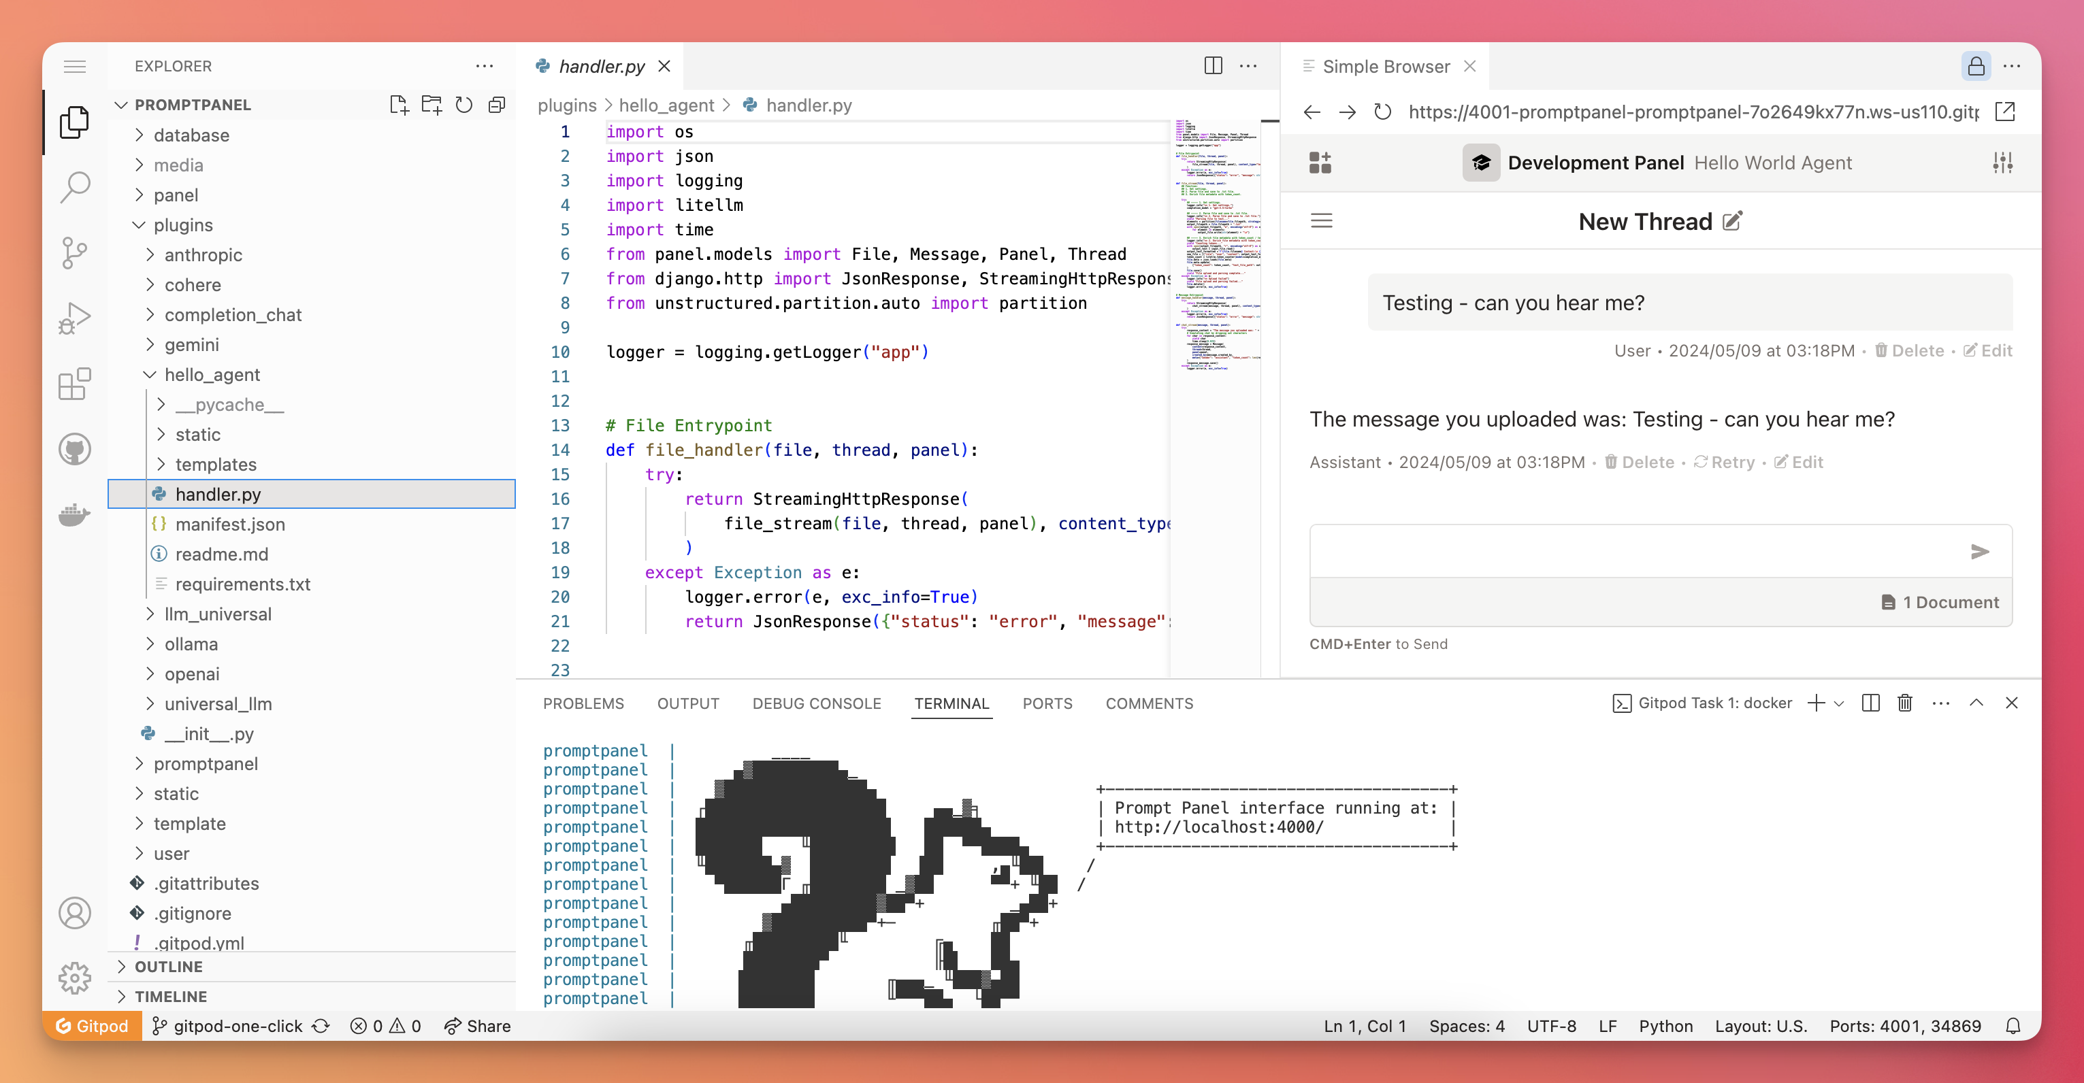The width and height of the screenshot is (2084, 1083).
Task: Open Source Control view icon
Action: pyautogui.click(x=74, y=253)
